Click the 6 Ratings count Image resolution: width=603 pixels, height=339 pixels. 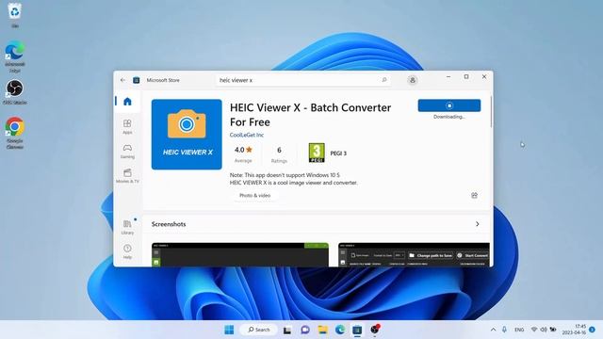pos(279,154)
